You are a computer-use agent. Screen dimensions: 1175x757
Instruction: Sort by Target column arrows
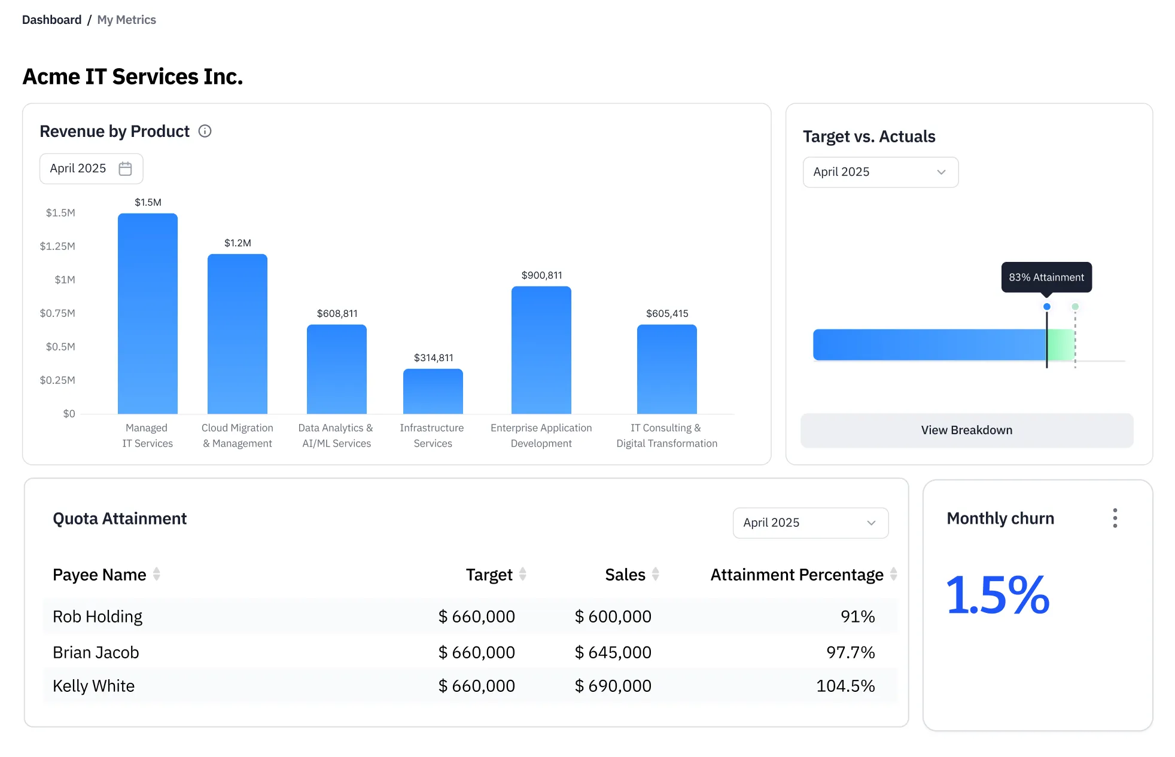click(523, 574)
